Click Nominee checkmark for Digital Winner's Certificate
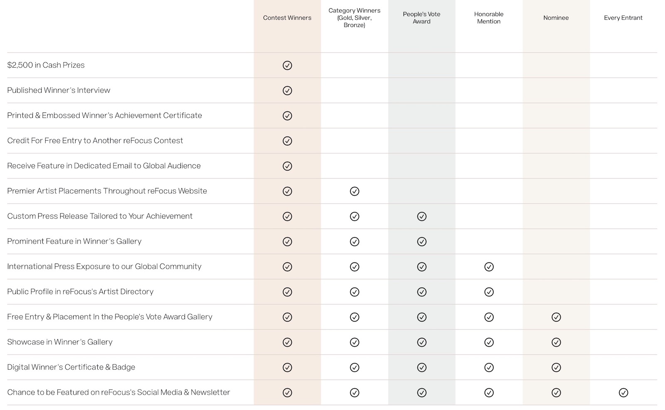The image size is (665, 410). pos(556,367)
